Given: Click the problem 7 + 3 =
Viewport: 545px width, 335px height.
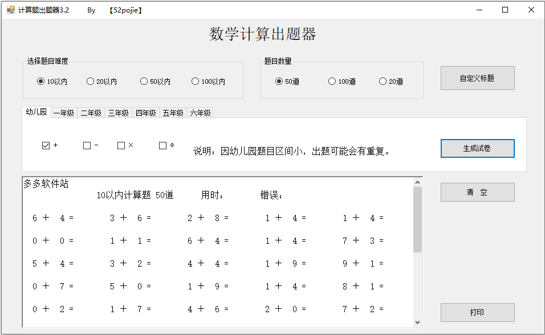Looking at the screenshot, I should tap(363, 241).
